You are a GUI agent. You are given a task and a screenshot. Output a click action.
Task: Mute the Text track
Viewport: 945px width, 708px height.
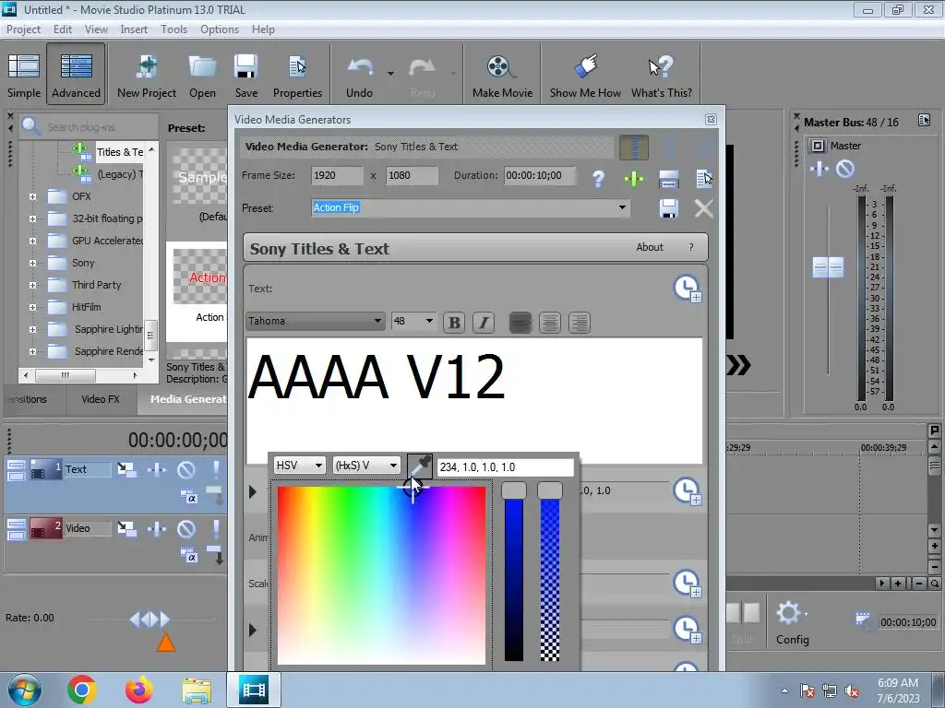pos(186,469)
